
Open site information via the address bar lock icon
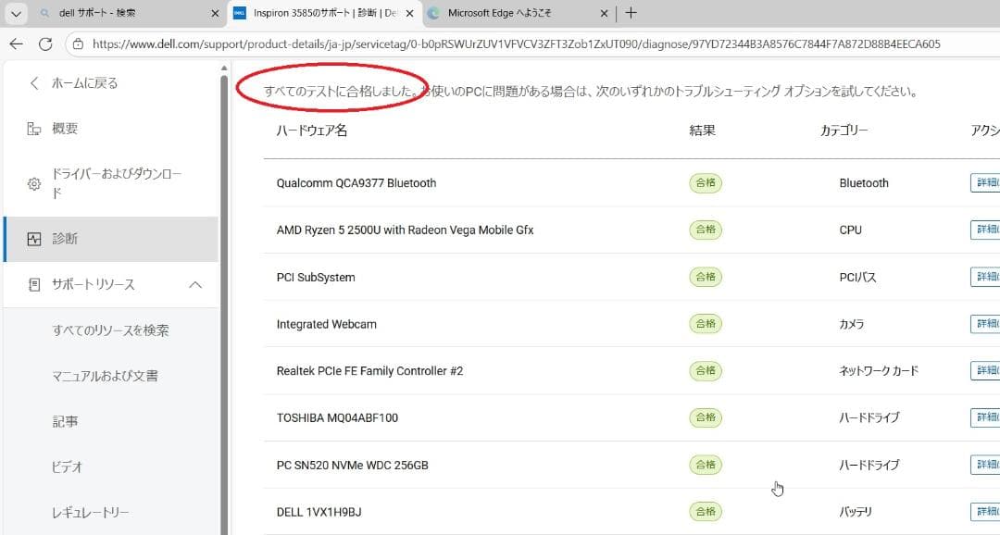80,43
